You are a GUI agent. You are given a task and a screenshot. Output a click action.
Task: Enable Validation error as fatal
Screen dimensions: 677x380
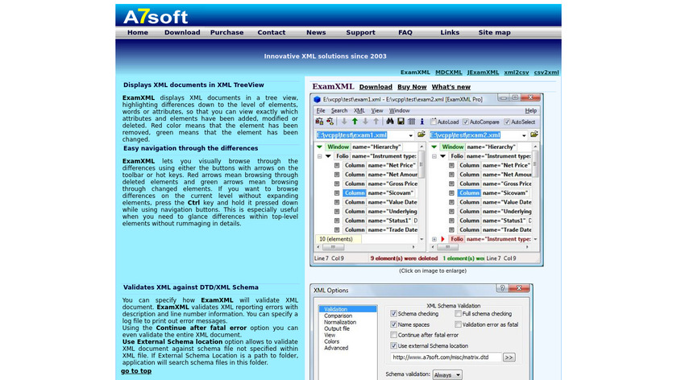point(458,324)
